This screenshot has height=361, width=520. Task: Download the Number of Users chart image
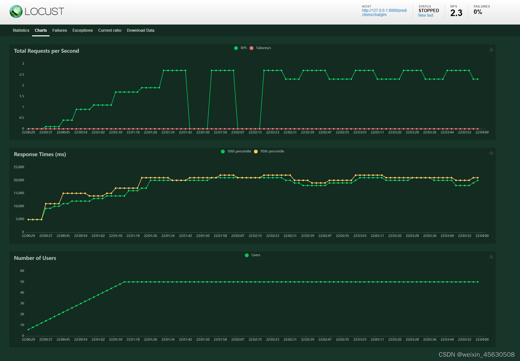pyautogui.click(x=491, y=256)
